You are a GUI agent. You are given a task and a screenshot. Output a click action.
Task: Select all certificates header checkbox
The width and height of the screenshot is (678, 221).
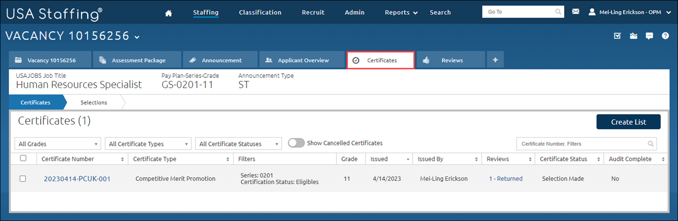point(23,158)
